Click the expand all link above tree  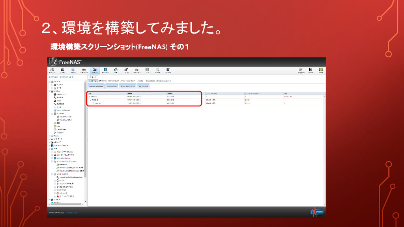point(53,77)
